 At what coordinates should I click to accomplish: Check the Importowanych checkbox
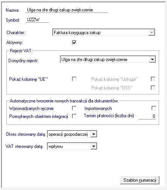(x=154, y=108)
